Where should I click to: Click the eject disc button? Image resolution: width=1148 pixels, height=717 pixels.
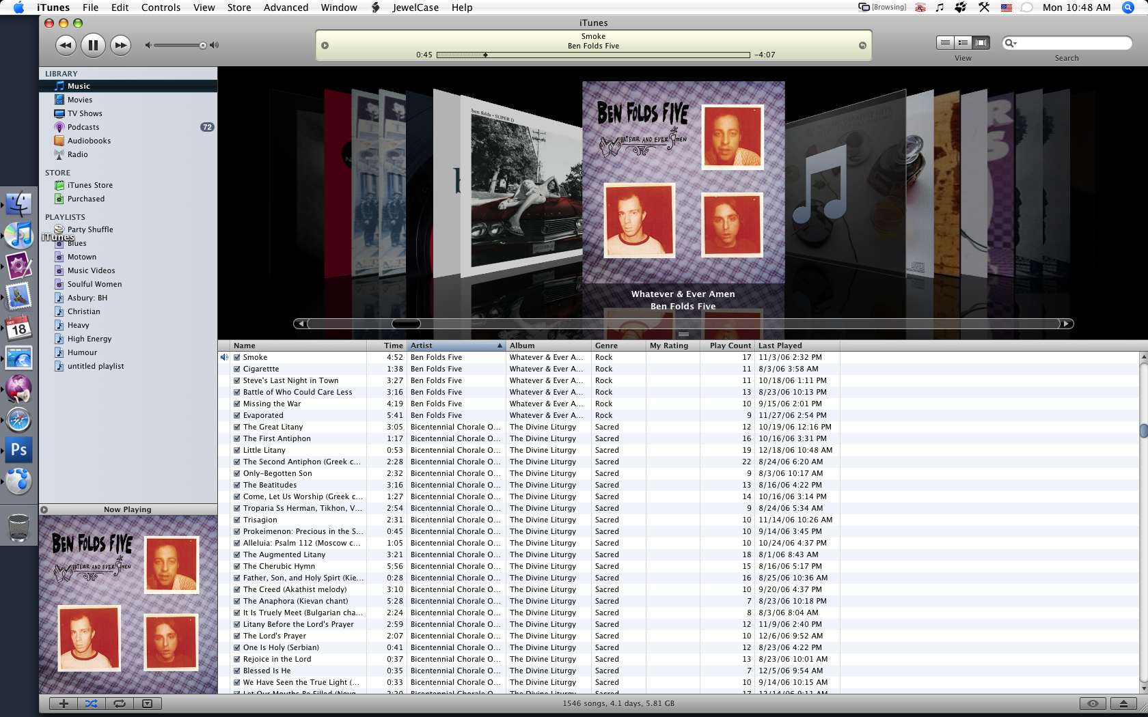click(1123, 703)
